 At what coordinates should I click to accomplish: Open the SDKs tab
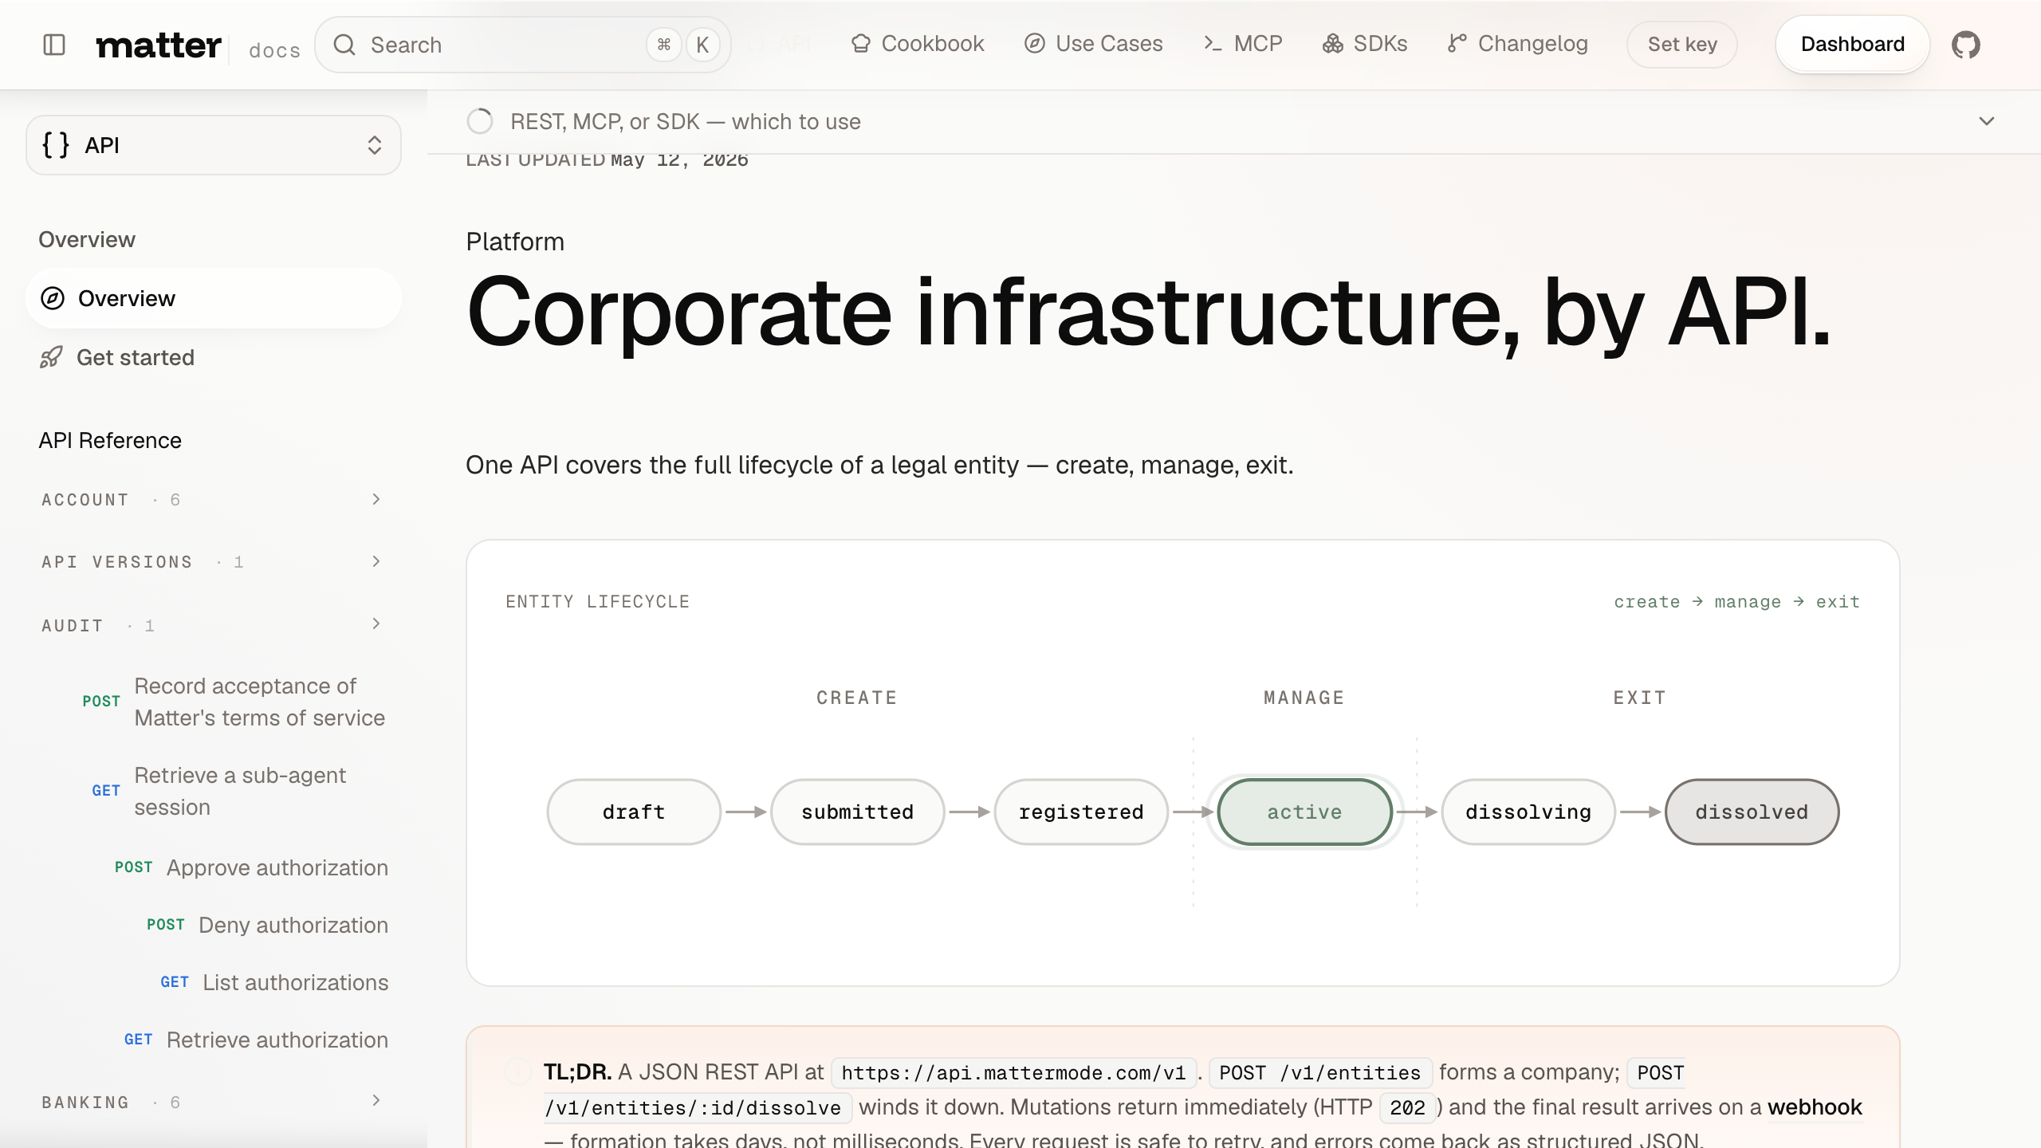(x=1365, y=44)
